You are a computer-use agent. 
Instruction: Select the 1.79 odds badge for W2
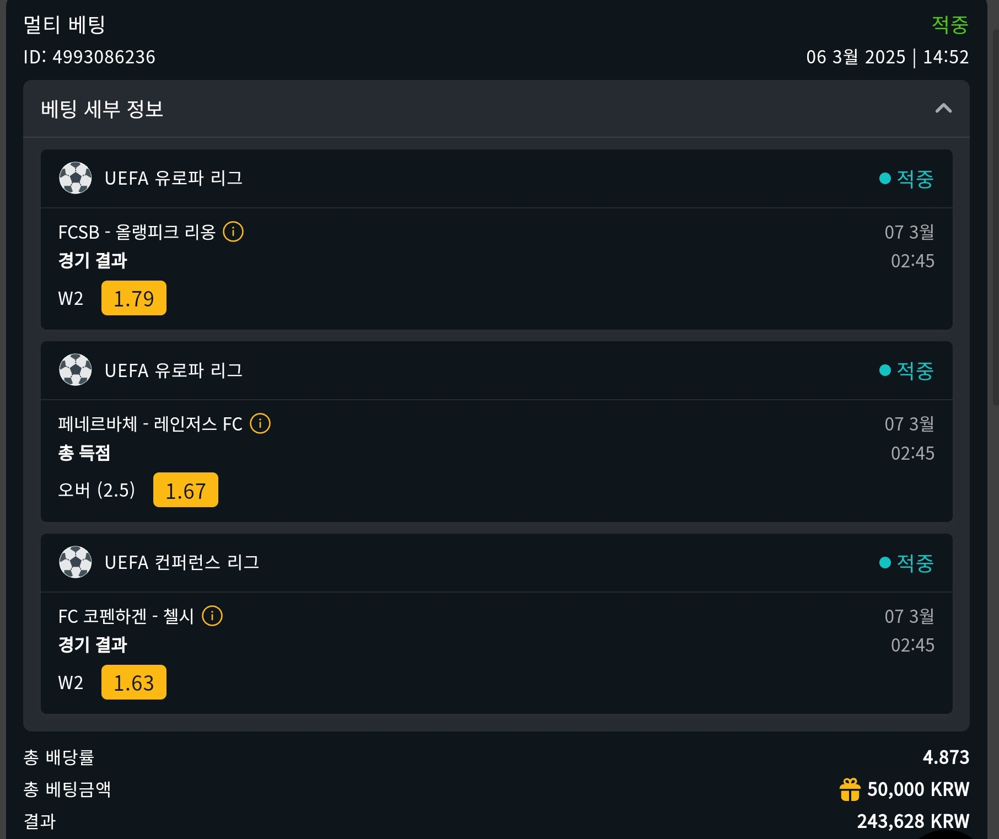click(134, 298)
